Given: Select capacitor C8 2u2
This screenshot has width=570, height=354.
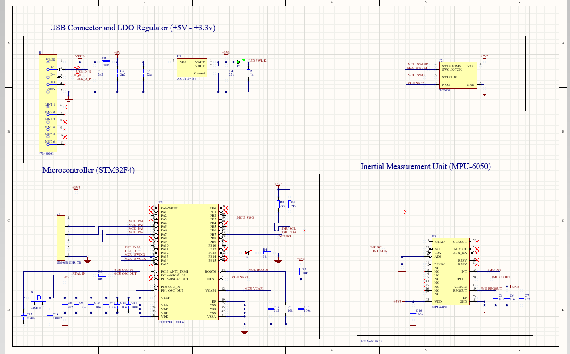Looking at the screenshot, I should (x=65, y=305).
